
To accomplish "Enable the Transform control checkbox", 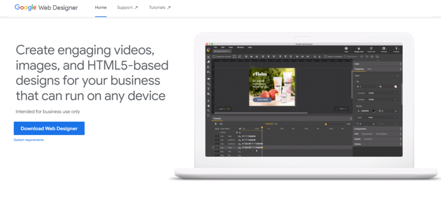I will pyautogui.click(x=214, y=57).
